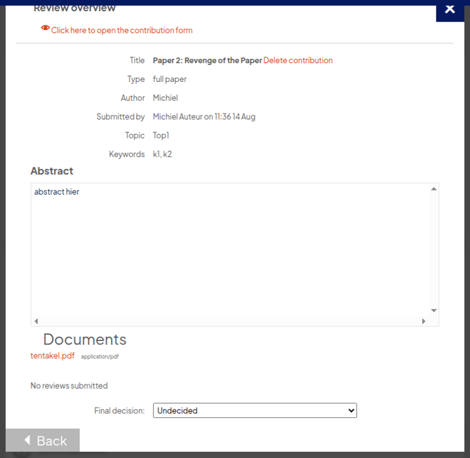Click the 'Final decision:' label
Image resolution: width=470 pixels, height=458 pixels.
119,411
